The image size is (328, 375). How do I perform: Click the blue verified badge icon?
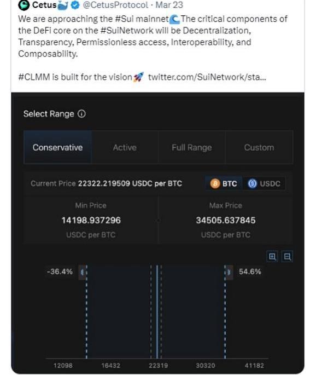[x=75, y=5]
